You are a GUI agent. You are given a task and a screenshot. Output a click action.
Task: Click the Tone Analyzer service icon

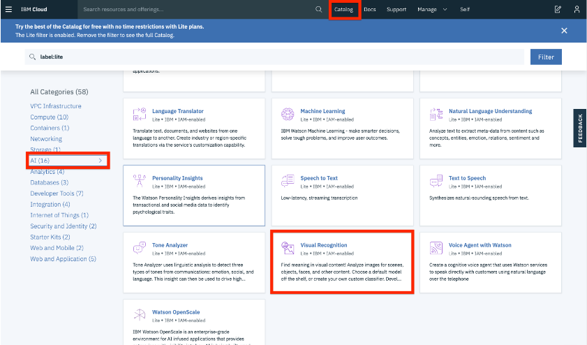(x=140, y=248)
